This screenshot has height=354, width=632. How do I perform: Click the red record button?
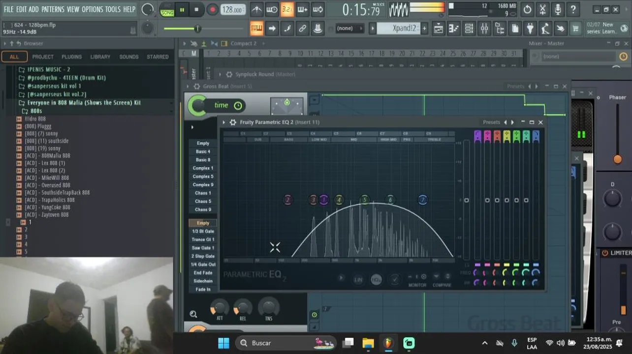coord(212,9)
